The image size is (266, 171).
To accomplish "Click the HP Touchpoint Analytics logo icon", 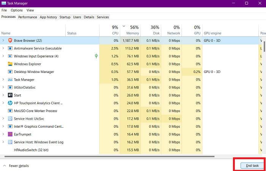I will (10, 103).
